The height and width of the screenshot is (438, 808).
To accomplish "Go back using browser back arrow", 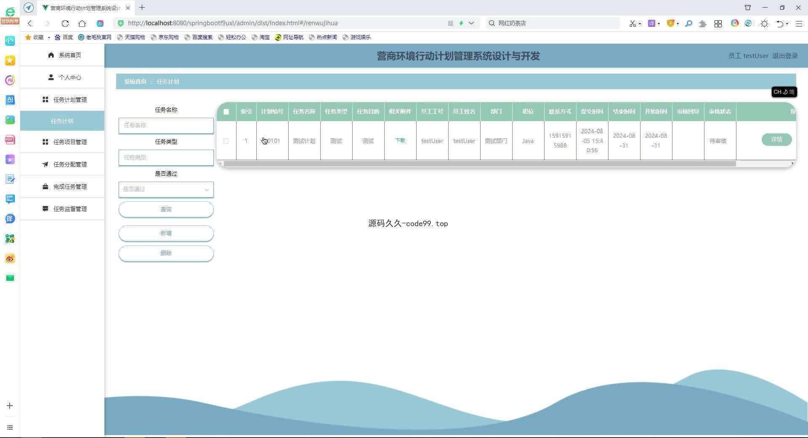I will 30,24.
